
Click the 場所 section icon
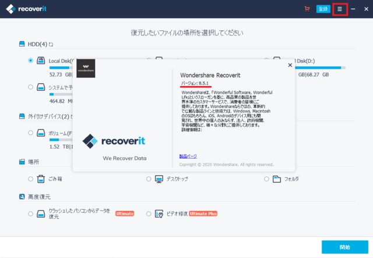[22, 162]
